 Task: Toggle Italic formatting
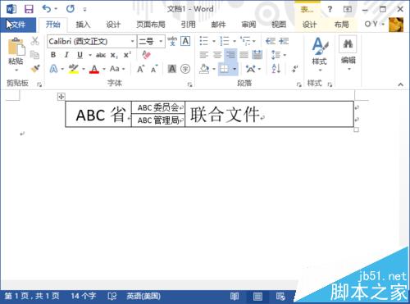click(x=66, y=55)
